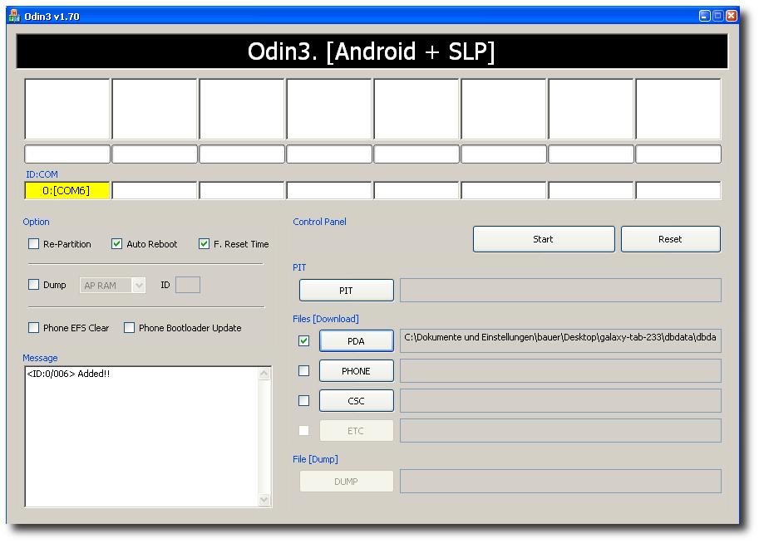Click the PHONE file button
Screen dimensions: 759x543
(x=357, y=371)
